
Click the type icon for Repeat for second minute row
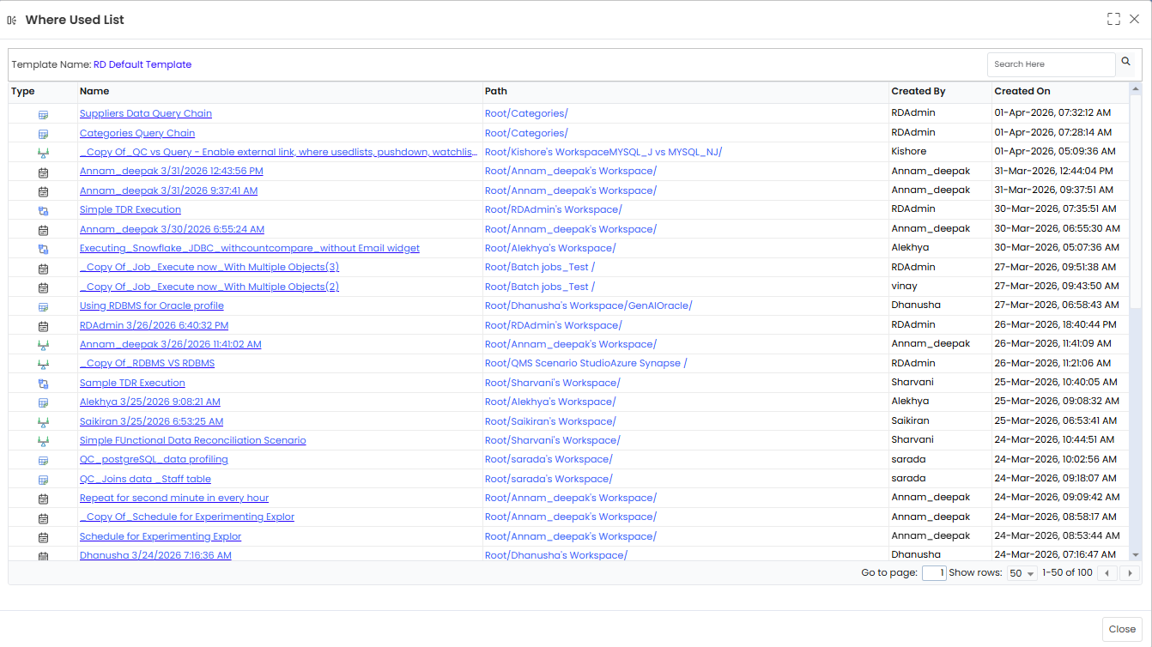[x=43, y=499]
